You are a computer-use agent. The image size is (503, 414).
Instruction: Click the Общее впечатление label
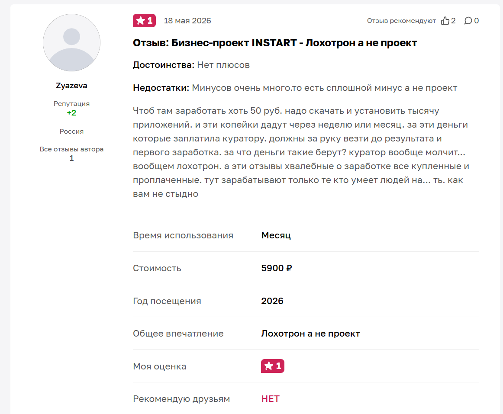tap(178, 334)
